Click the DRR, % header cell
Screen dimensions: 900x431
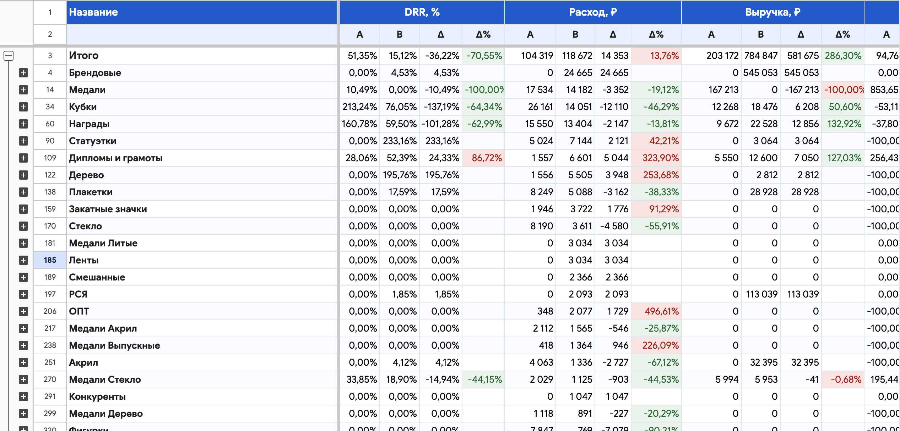click(422, 12)
